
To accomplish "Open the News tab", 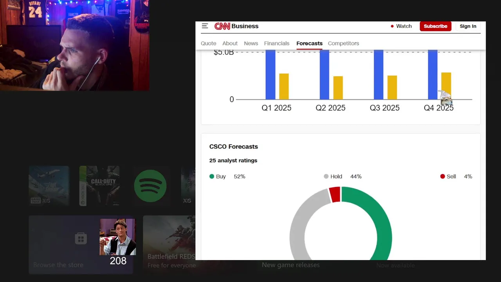I will (251, 43).
